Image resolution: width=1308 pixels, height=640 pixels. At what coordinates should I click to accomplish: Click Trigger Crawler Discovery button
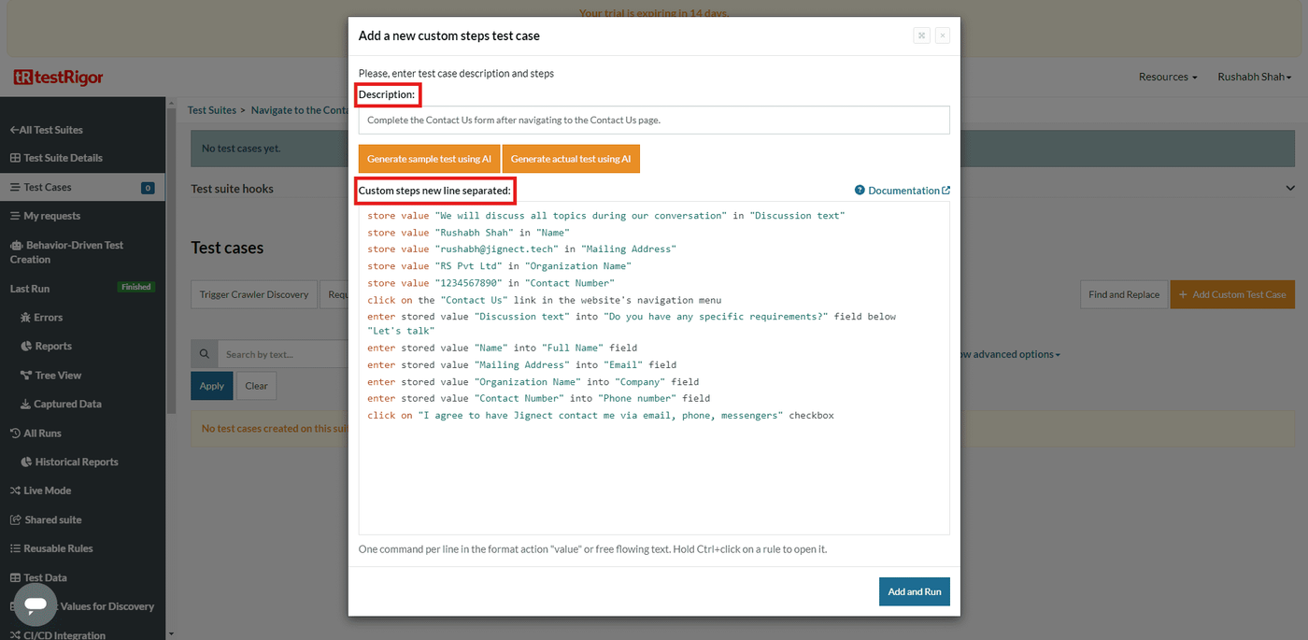click(254, 294)
